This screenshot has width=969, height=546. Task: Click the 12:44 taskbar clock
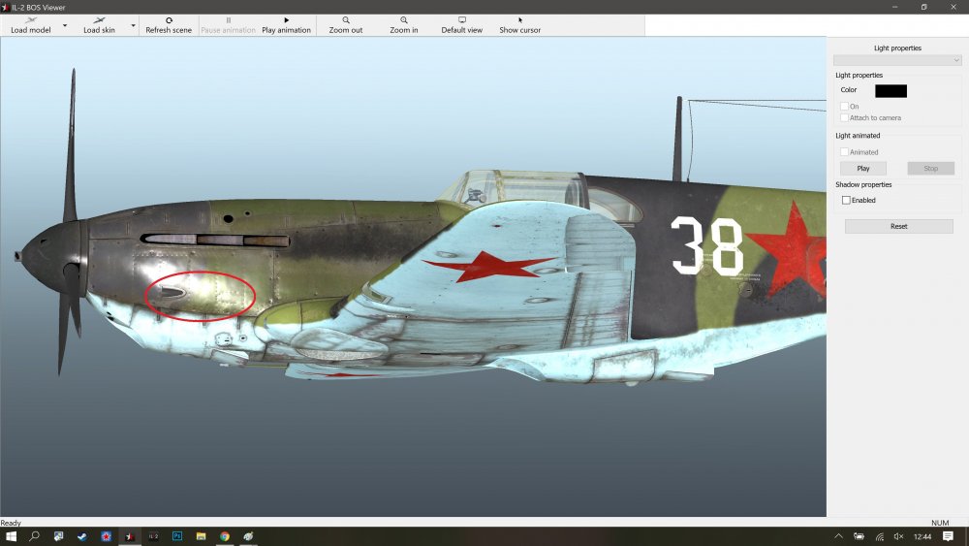(922, 536)
